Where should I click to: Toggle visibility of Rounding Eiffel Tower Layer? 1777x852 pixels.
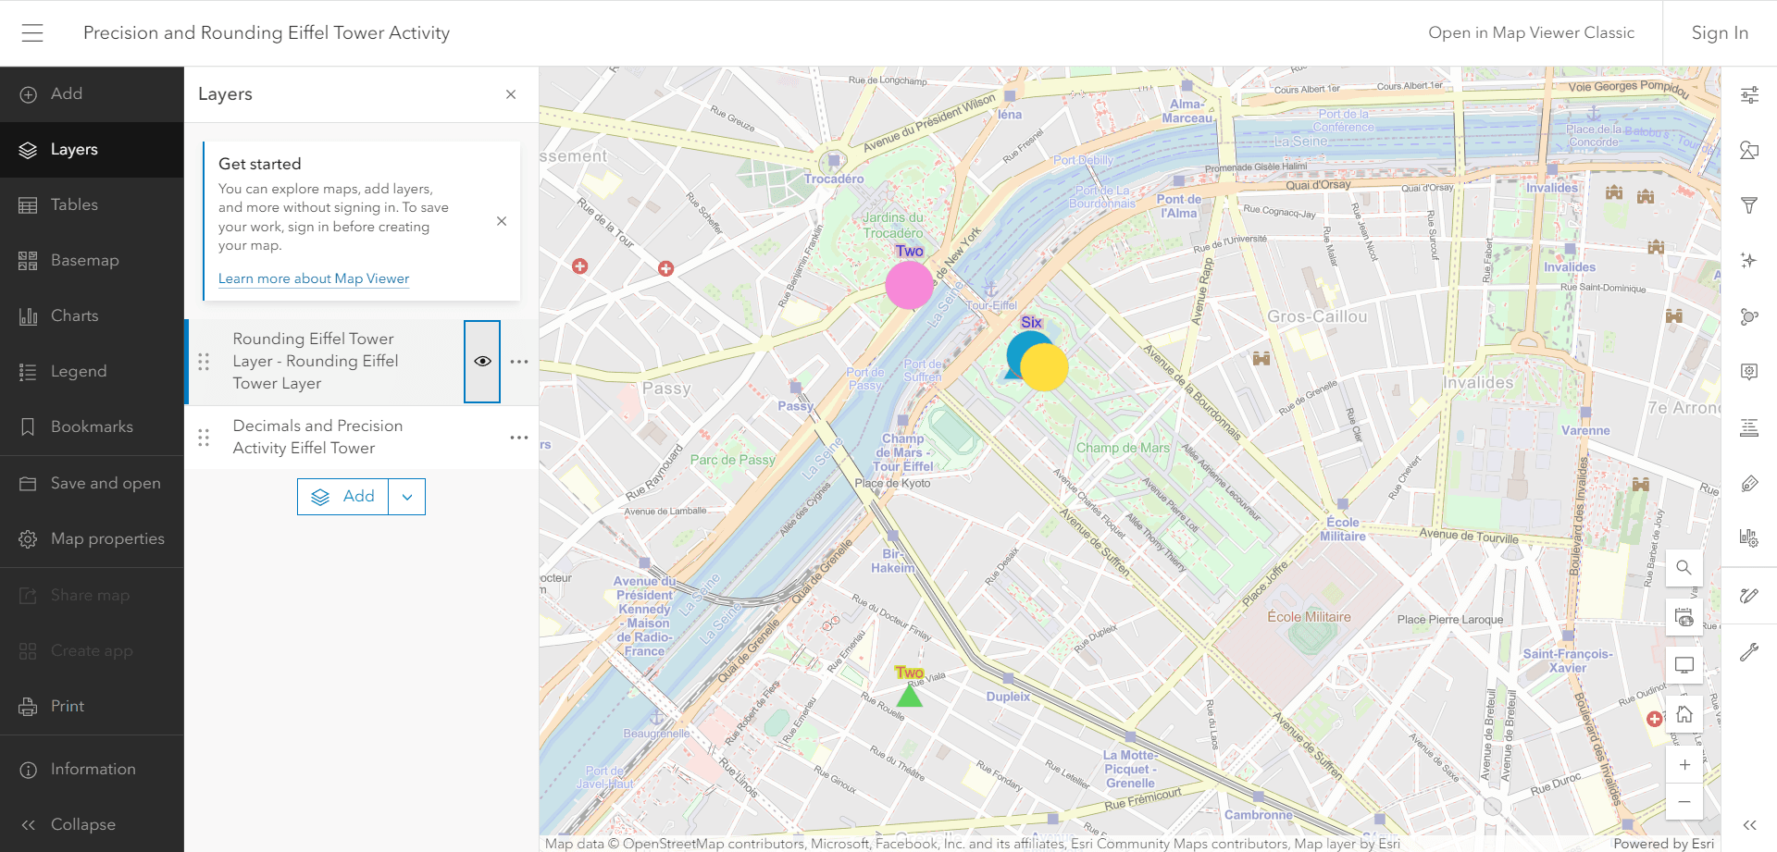pyautogui.click(x=482, y=362)
